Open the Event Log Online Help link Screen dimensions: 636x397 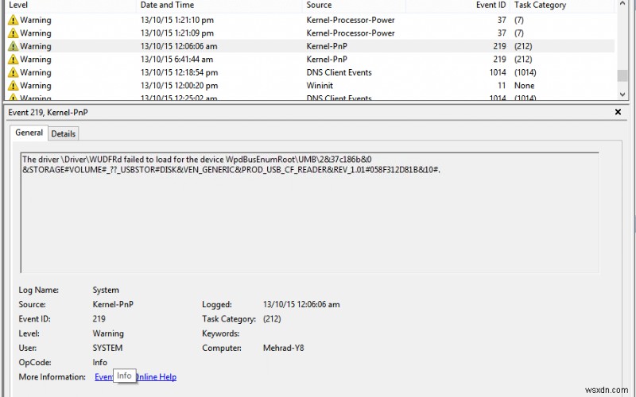pyautogui.click(x=135, y=376)
